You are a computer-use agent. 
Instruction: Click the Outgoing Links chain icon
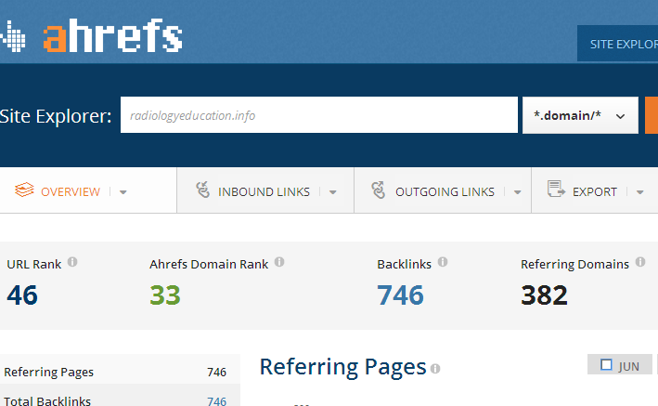pyautogui.click(x=378, y=190)
